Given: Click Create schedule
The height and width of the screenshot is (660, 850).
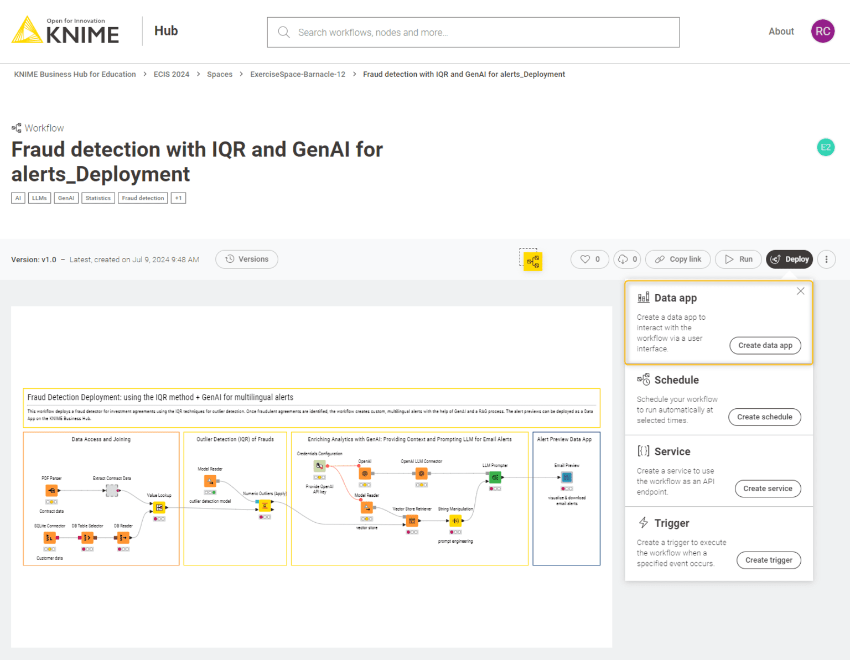Looking at the screenshot, I should coord(765,417).
